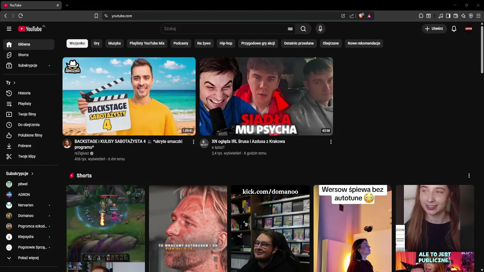Expand the Subskrypcje section header
The height and width of the screenshot is (272, 484).
coord(20,173)
